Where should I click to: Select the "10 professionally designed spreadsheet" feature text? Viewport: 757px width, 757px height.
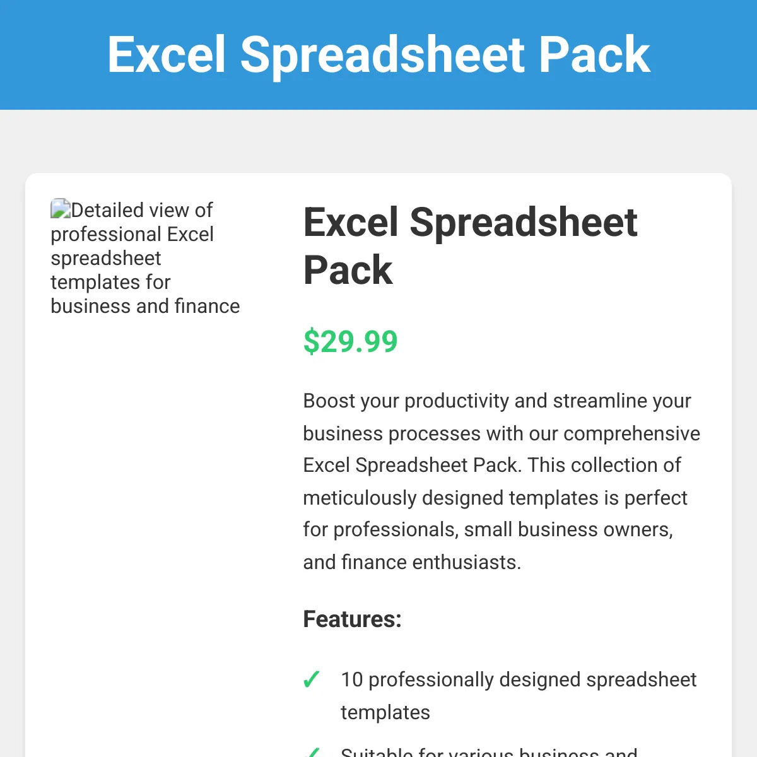pyautogui.click(x=518, y=679)
